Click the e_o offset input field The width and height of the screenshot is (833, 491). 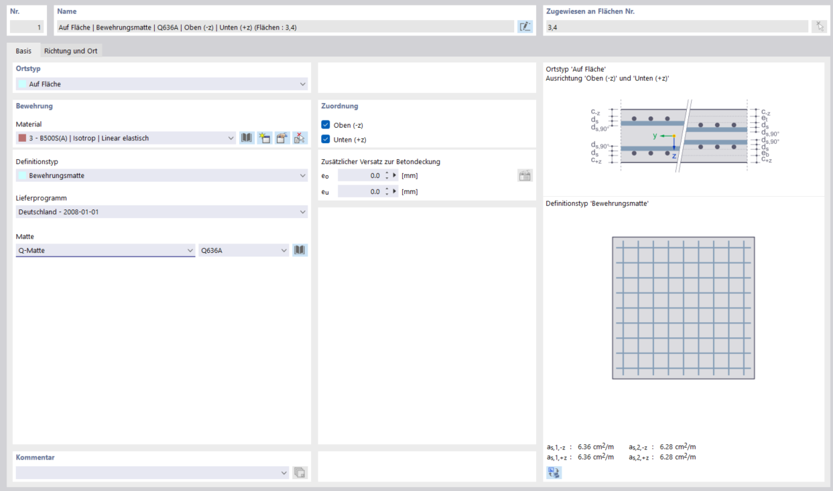point(359,176)
